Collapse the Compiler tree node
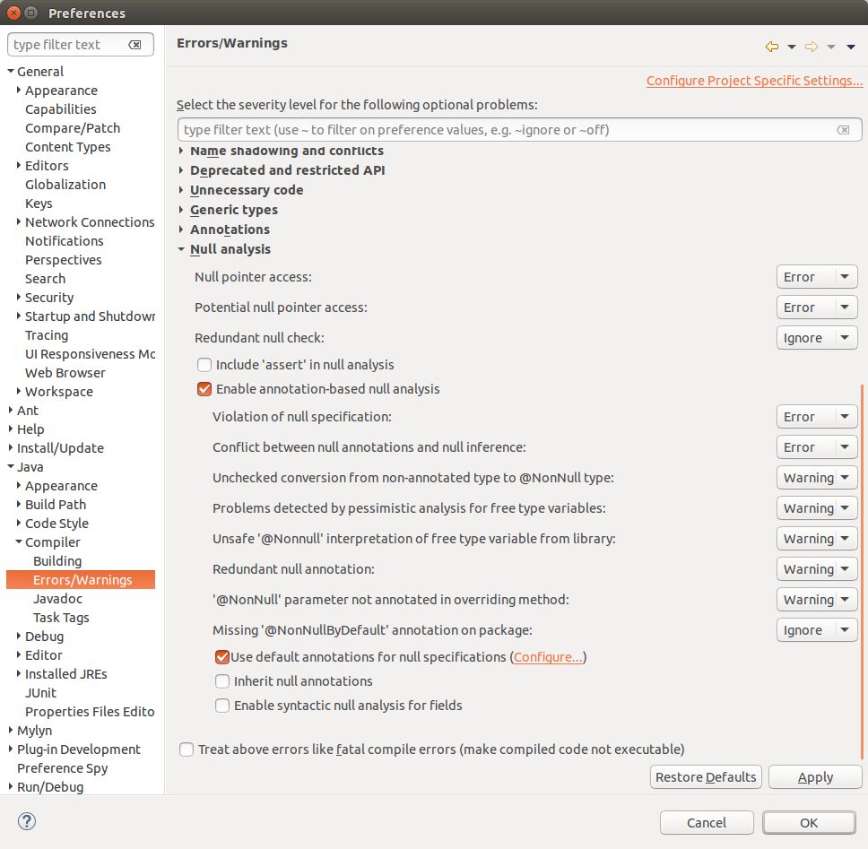 coord(19,541)
